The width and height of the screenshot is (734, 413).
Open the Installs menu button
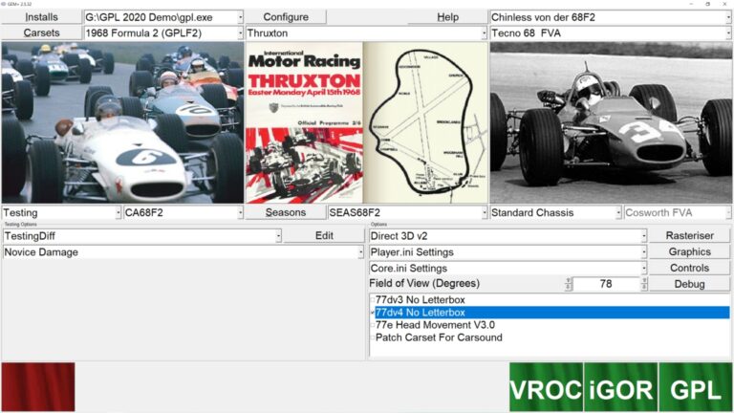click(x=41, y=17)
